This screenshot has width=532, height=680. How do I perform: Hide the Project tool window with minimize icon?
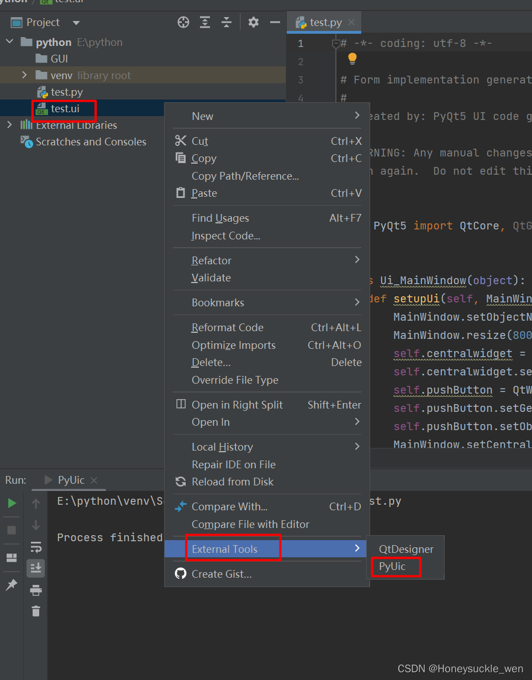[x=275, y=22]
